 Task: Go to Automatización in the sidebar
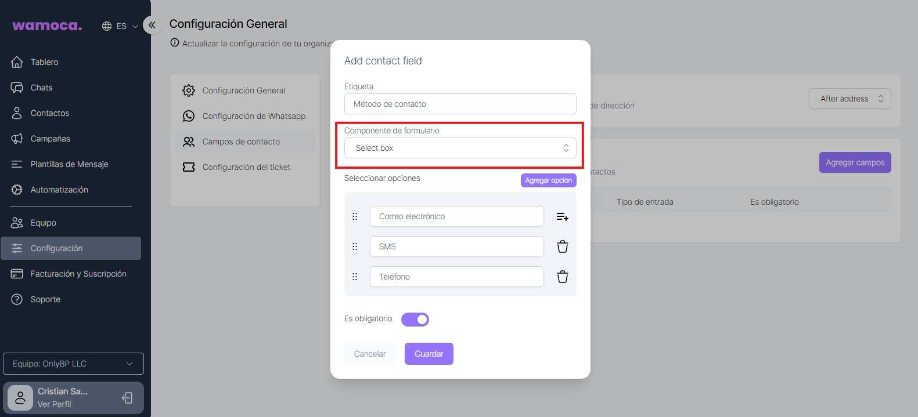pyautogui.click(x=59, y=190)
